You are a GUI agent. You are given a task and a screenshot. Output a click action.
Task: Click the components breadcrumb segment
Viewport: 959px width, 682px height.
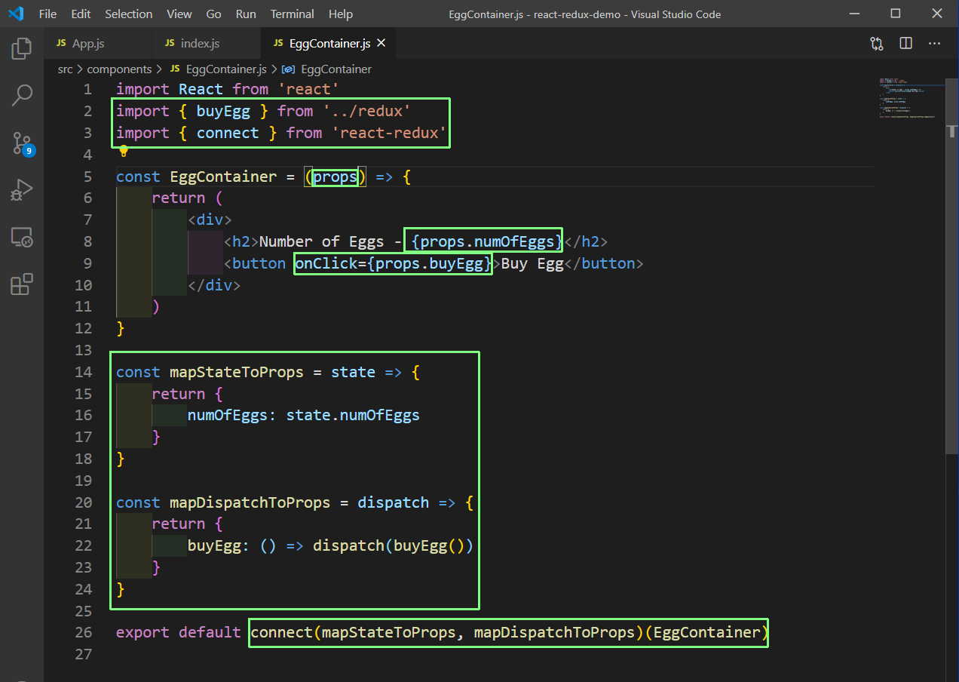click(119, 69)
